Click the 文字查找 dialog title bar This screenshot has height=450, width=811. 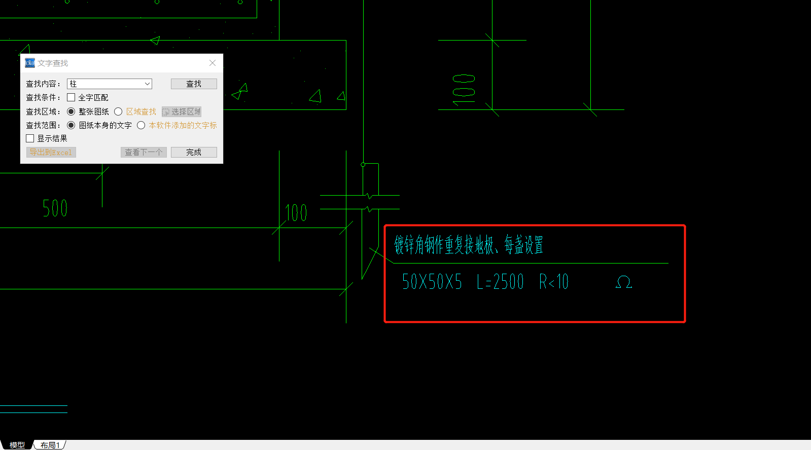point(122,63)
